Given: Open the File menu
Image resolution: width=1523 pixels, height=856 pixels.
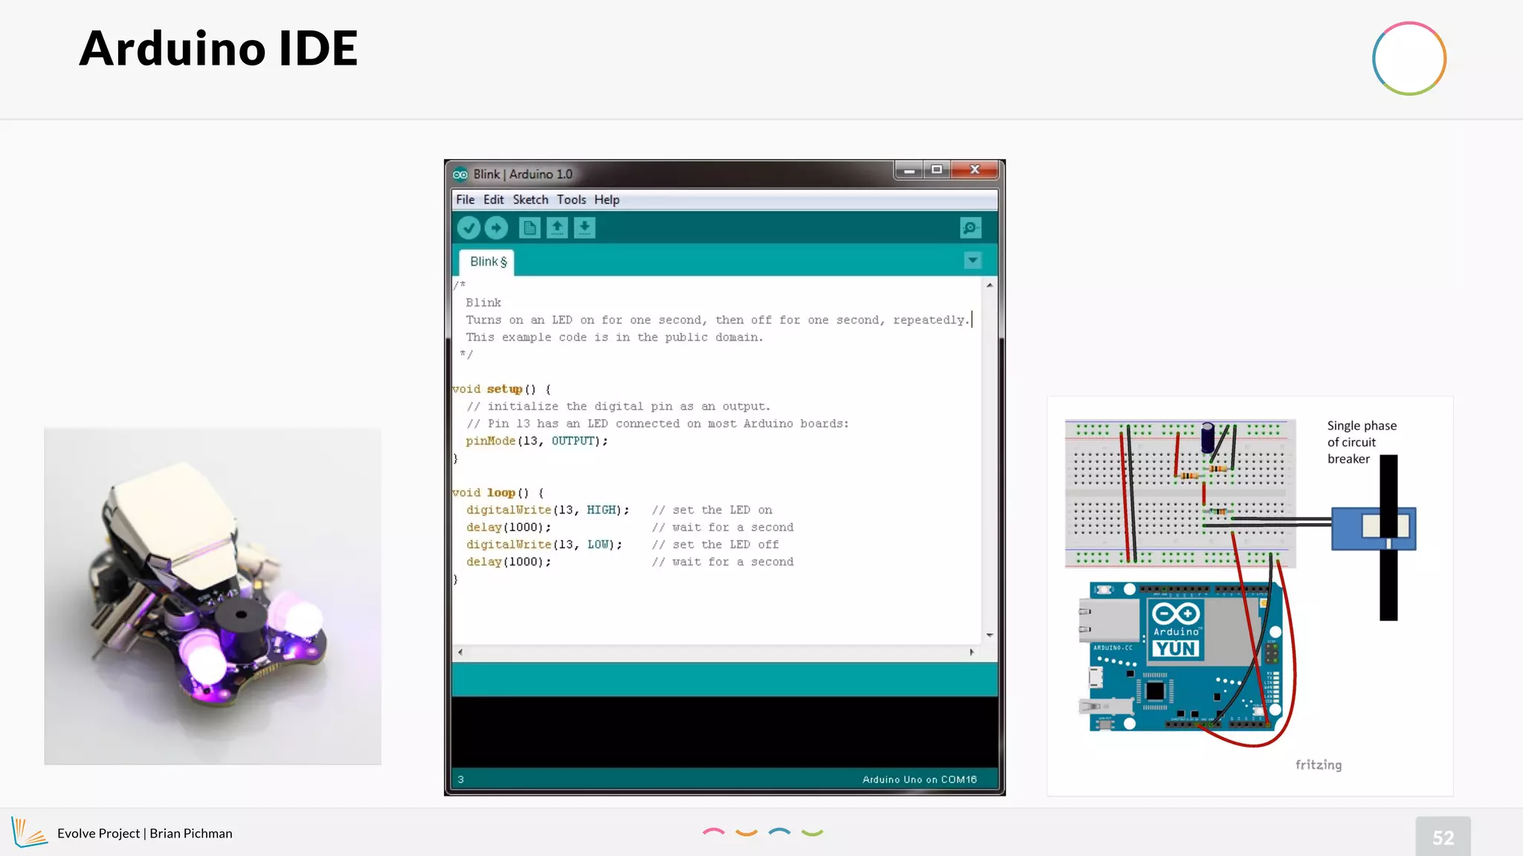Looking at the screenshot, I should tap(465, 200).
